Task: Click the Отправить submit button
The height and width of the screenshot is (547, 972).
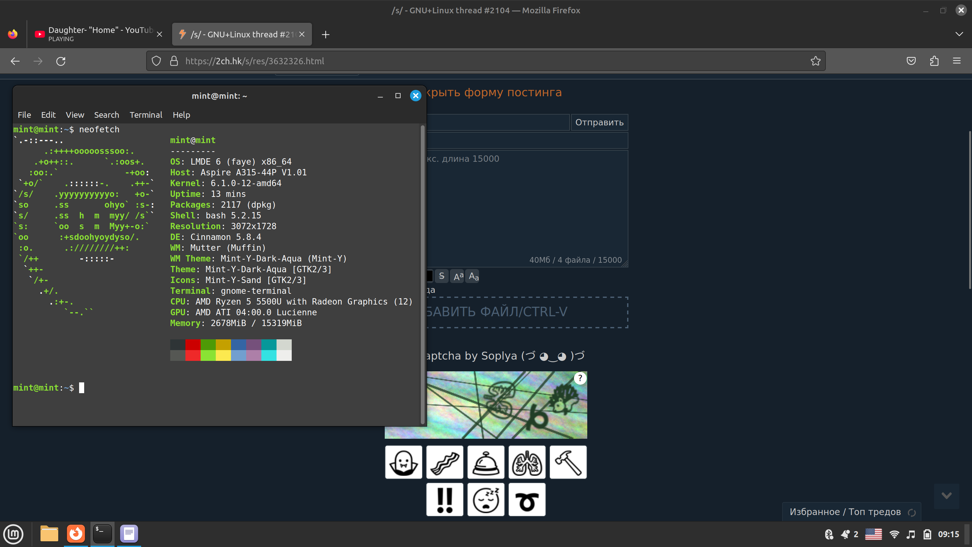Action: pyautogui.click(x=599, y=122)
